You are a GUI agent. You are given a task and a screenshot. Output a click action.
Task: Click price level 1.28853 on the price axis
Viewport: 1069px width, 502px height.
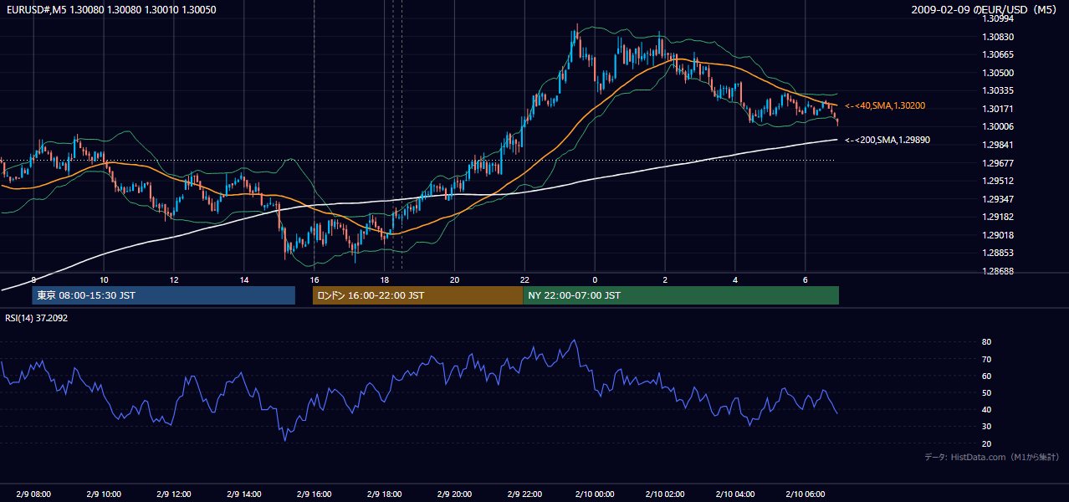(999, 253)
